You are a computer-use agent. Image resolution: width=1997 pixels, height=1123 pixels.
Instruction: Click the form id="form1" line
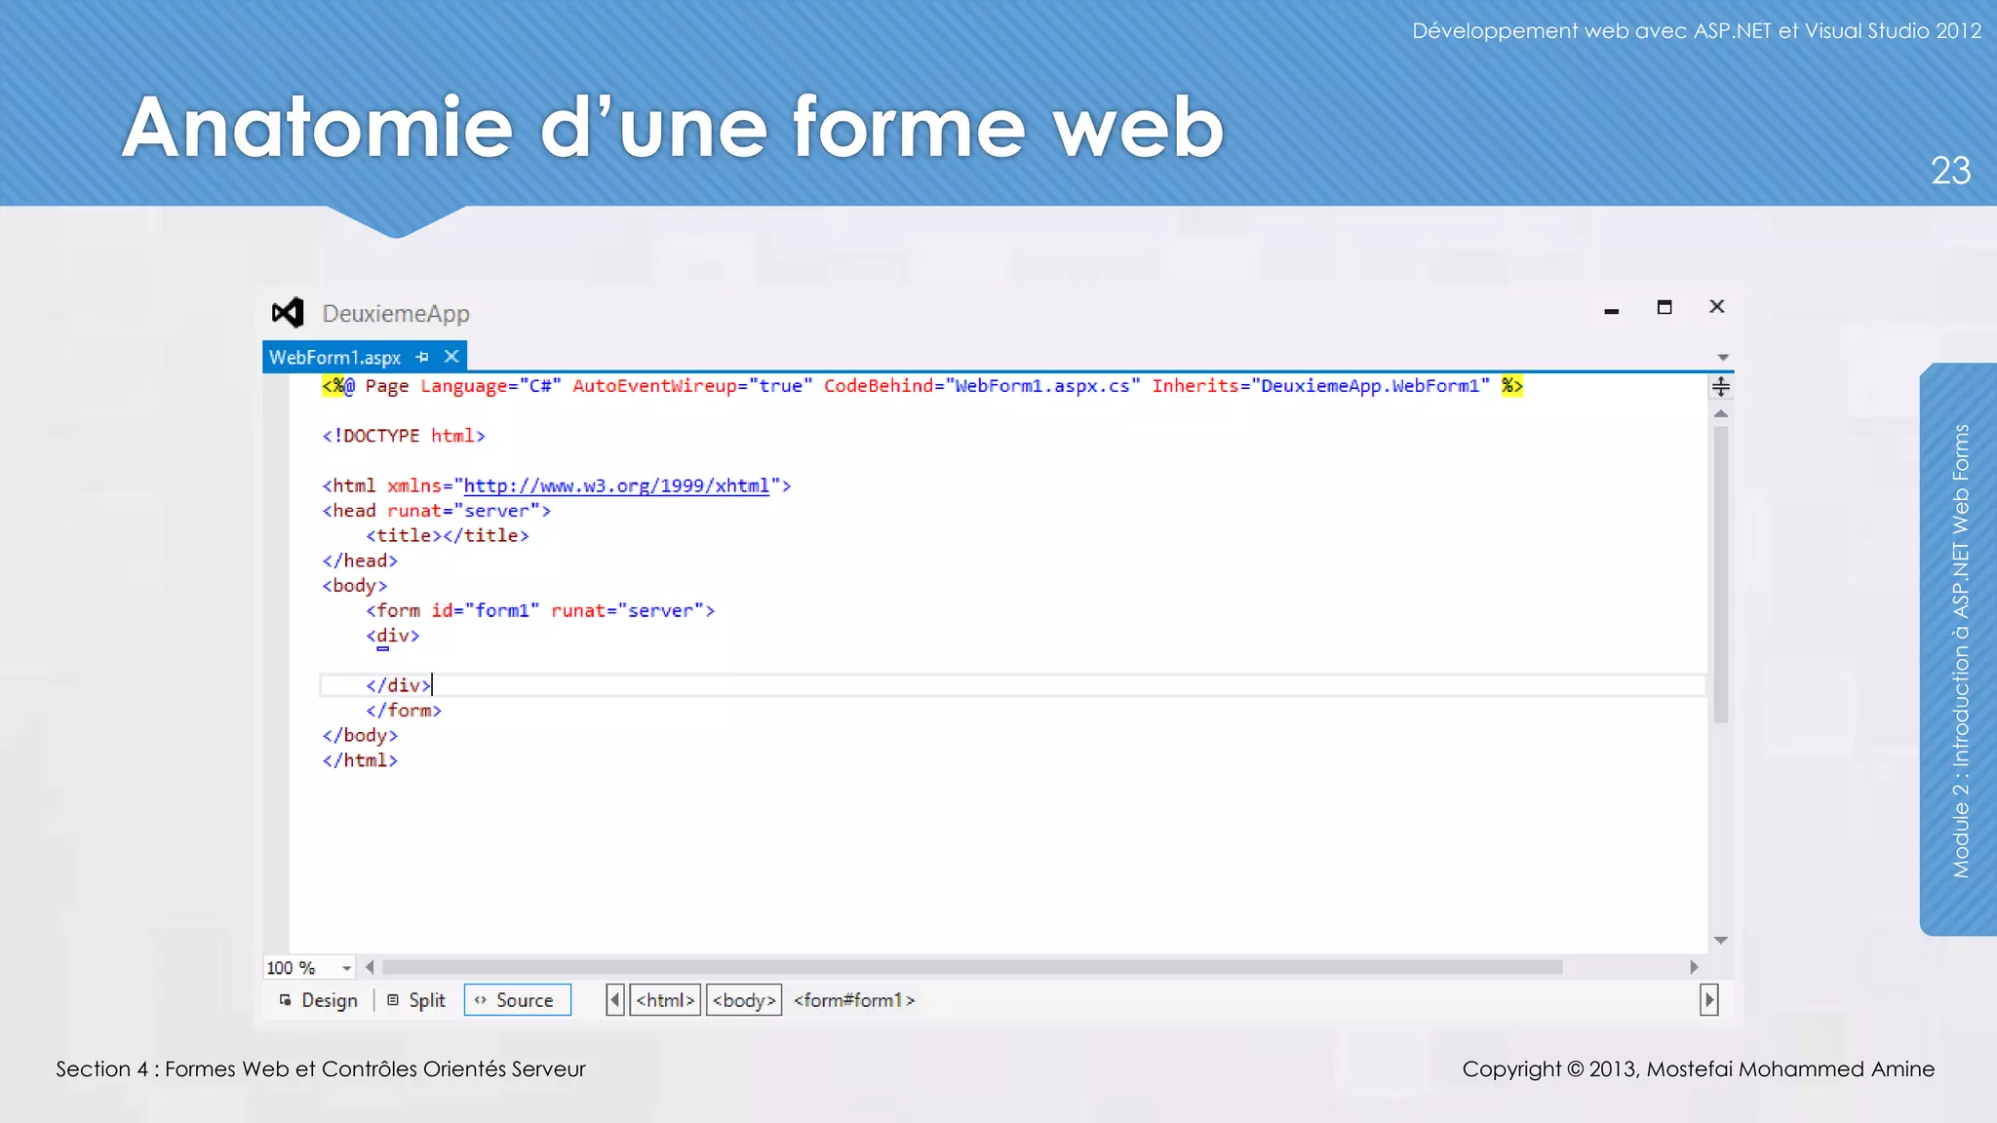click(x=540, y=610)
